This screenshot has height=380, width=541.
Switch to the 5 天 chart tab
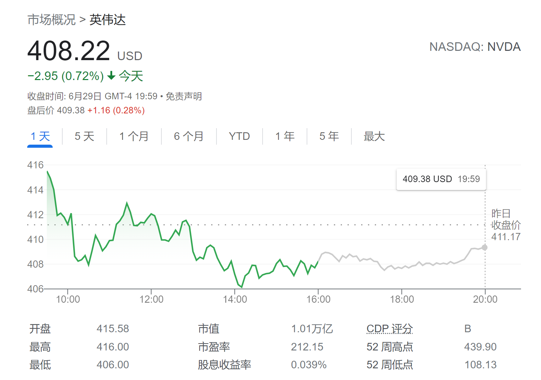point(84,136)
